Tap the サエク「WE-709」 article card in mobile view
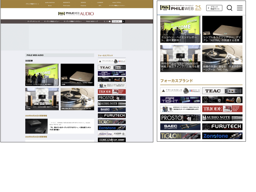Screen dimensions: 256x192 coord(222,58)
